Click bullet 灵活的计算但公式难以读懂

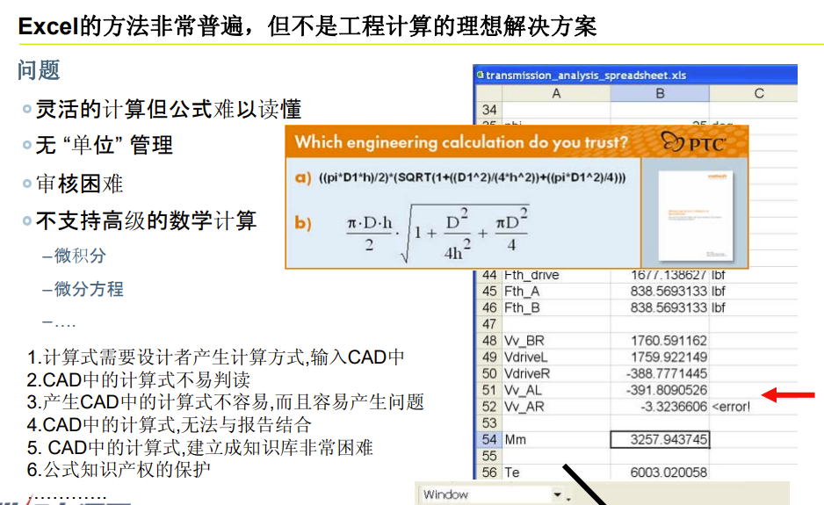coord(168,109)
